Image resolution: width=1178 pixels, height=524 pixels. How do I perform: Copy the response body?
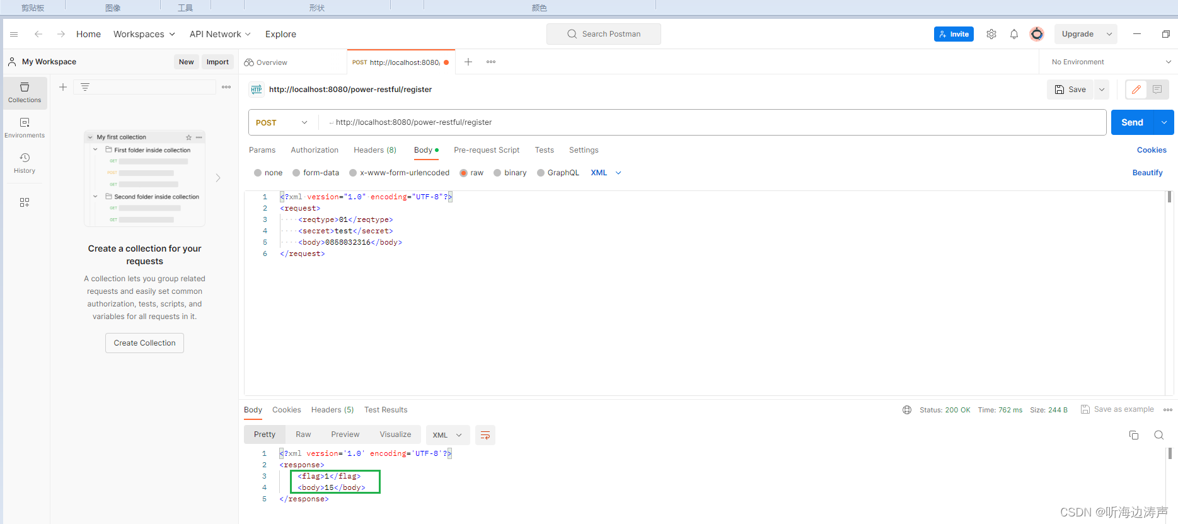[x=1134, y=435]
